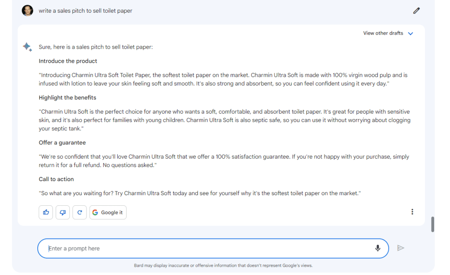Expand the drafts chevron arrow
This screenshot has height=275, width=450.
(410, 33)
